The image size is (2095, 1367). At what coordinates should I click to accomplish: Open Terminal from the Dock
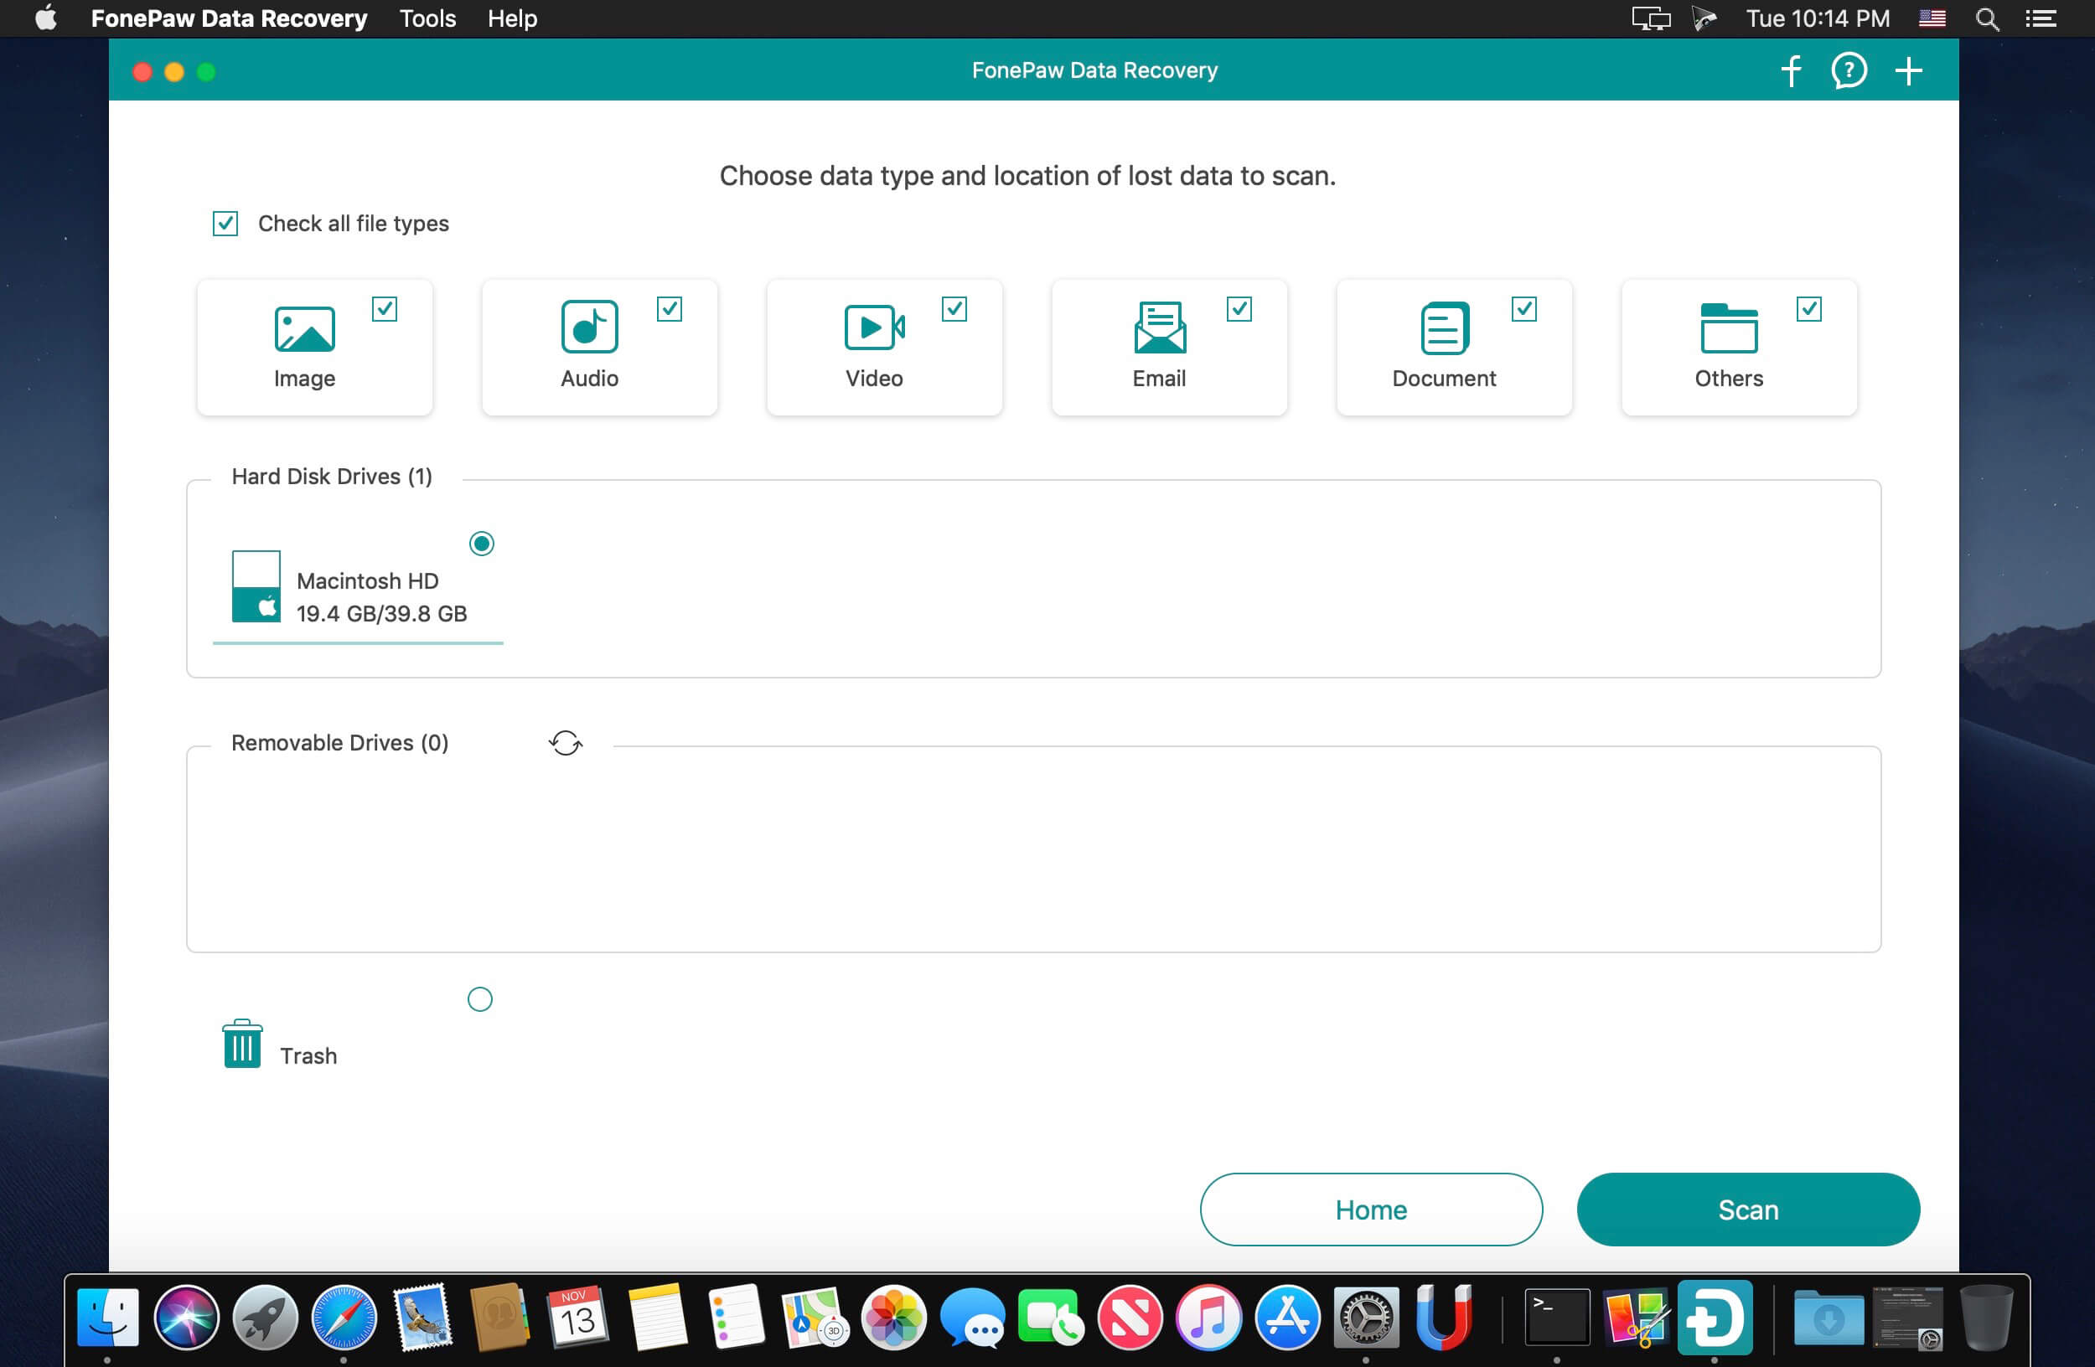click(1557, 1318)
